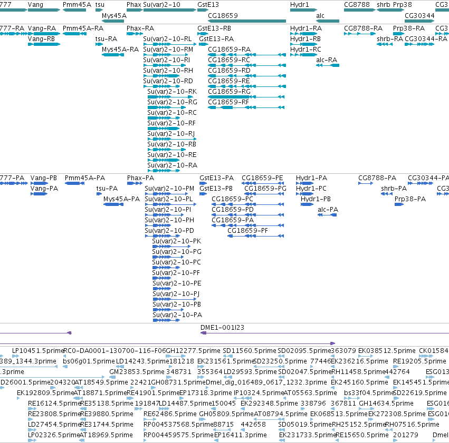
Task: Click protein Su(var)2-10-PK label
Action: pyautogui.click(x=177, y=241)
